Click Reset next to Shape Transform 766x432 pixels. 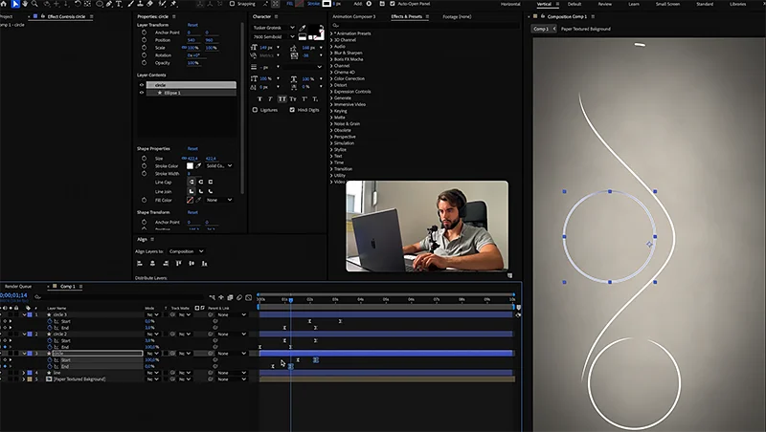click(192, 212)
